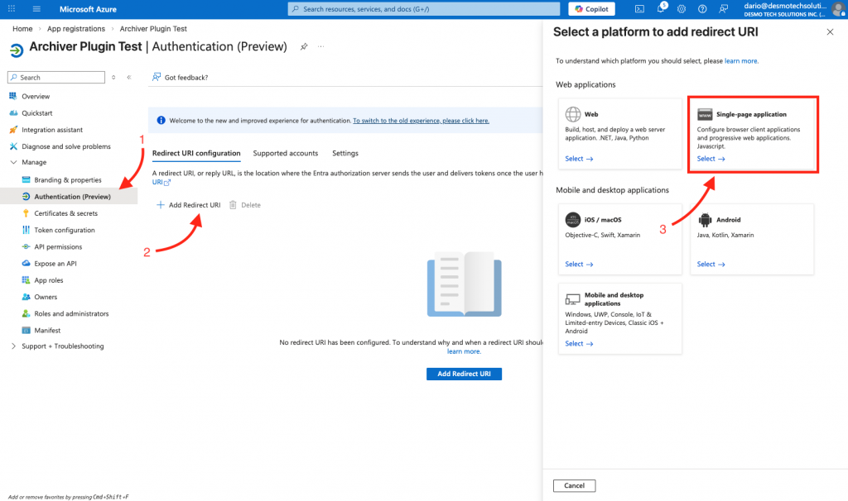Open the more options ellipsis by title
The height and width of the screenshot is (501, 848).
pyautogui.click(x=320, y=47)
